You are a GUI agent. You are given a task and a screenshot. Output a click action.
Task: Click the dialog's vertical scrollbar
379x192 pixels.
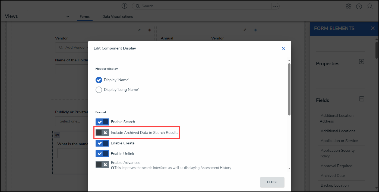click(289, 89)
